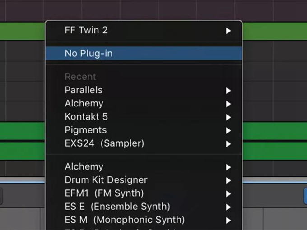The image size is (307, 230).
Task: Select ES E (Ensemble Synth)
Action: 144,207
